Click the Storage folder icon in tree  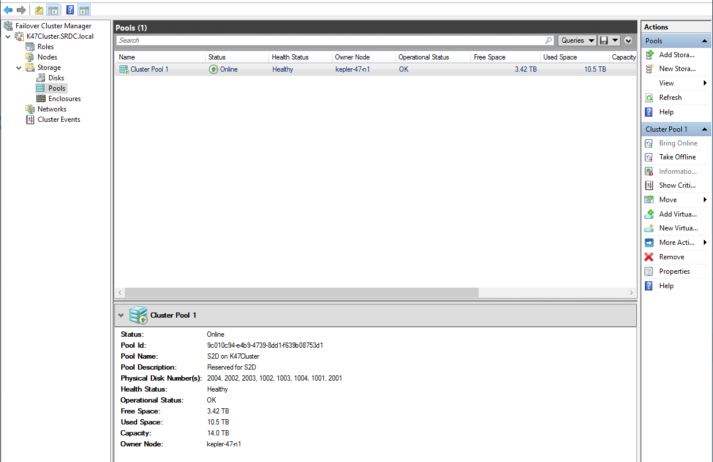click(x=30, y=68)
